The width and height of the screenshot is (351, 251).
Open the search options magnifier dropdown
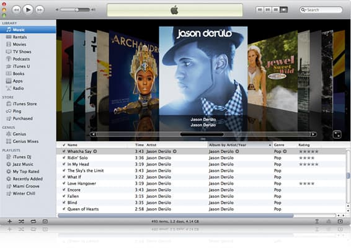[303, 10]
